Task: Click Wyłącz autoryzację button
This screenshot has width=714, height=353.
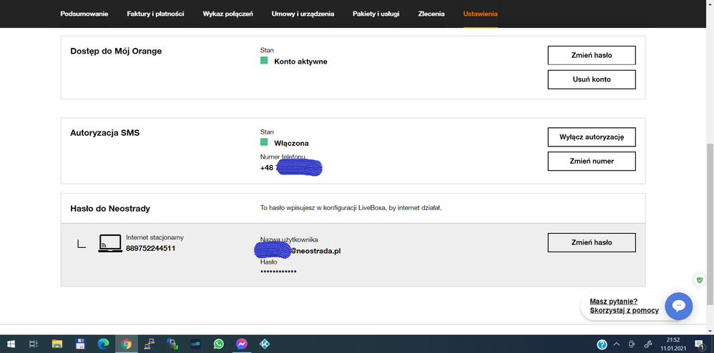Action: click(592, 137)
